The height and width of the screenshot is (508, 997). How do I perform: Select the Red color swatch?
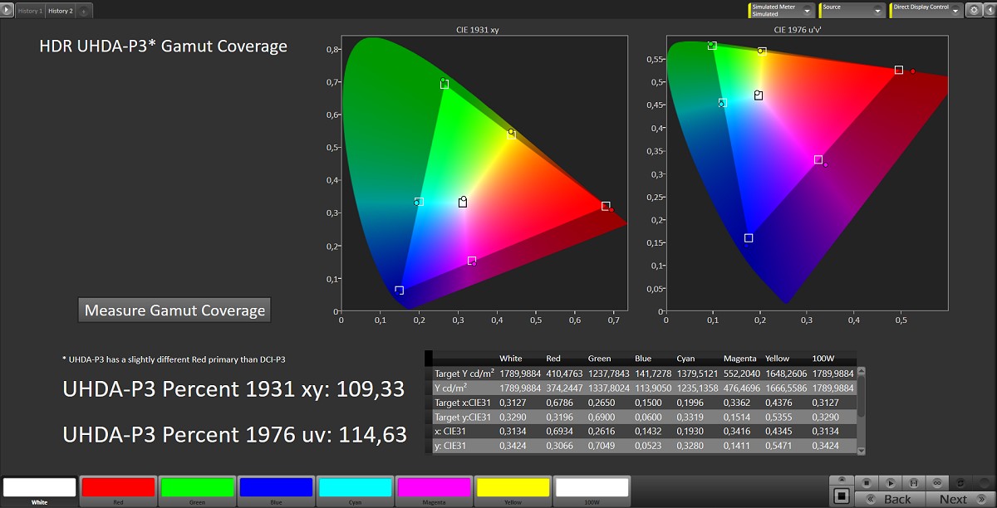118,491
